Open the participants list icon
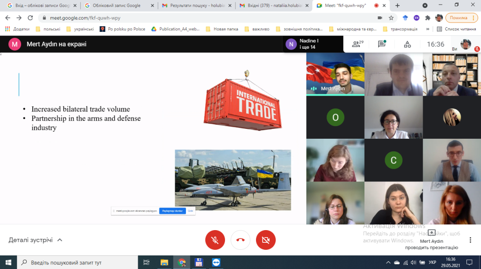481x269 pixels. [357, 44]
